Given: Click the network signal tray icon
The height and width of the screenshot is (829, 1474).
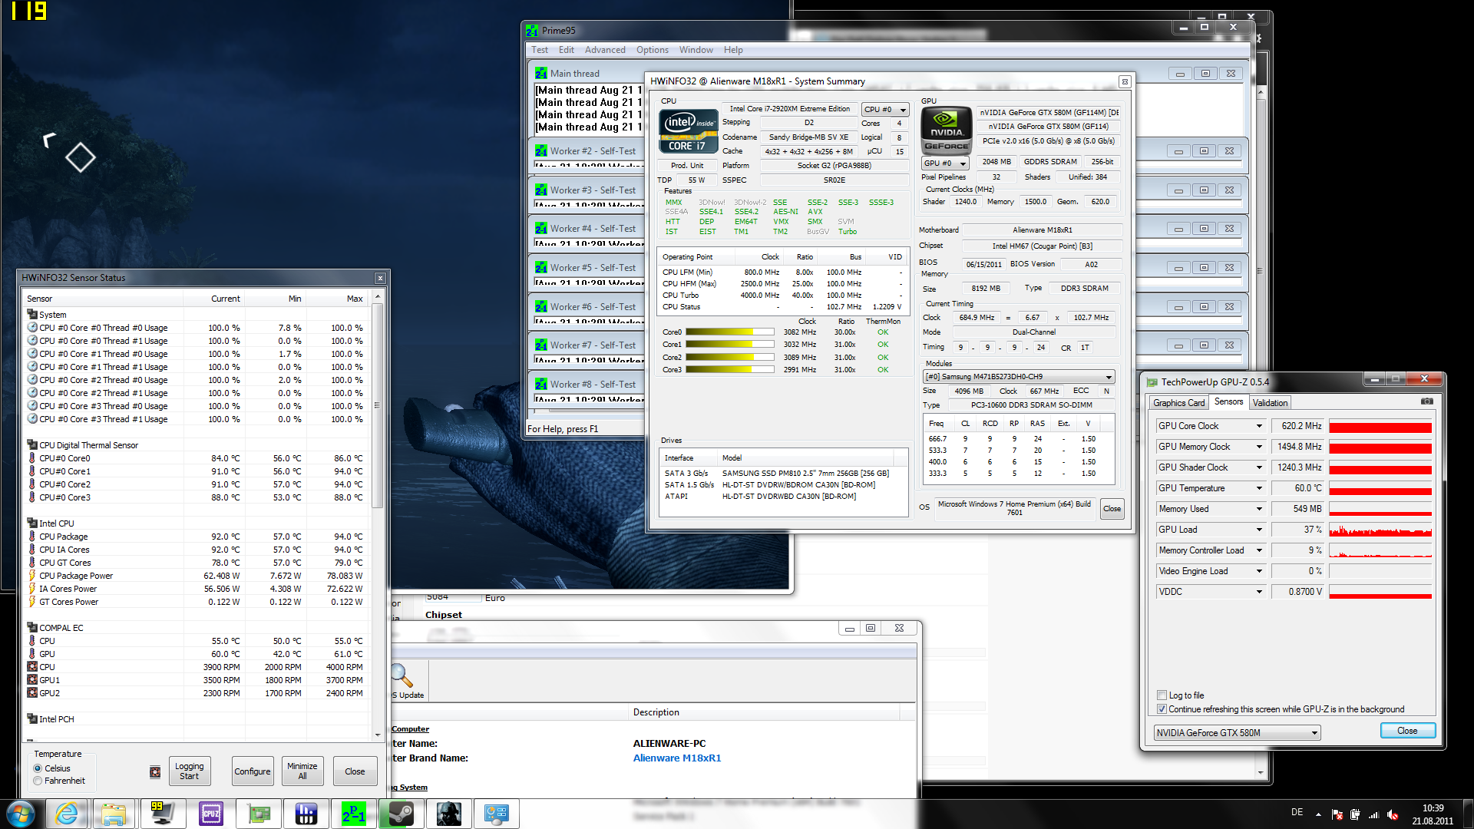Looking at the screenshot, I should [x=1373, y=814].
